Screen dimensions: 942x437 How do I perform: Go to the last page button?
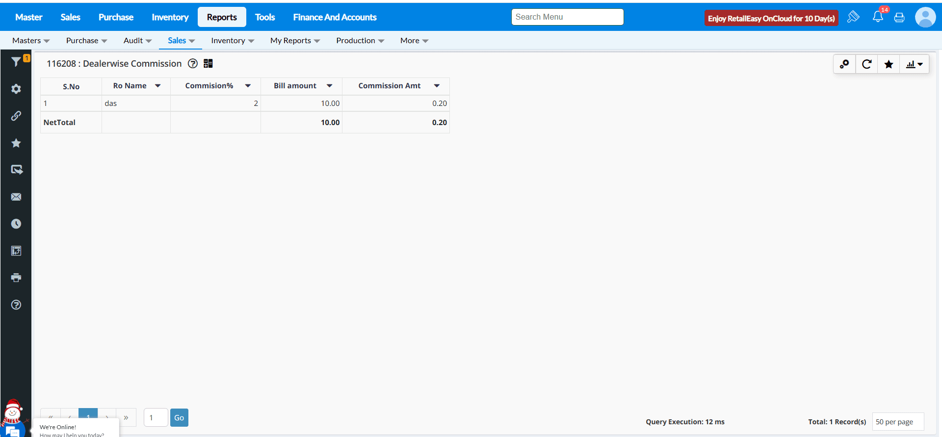126,418
